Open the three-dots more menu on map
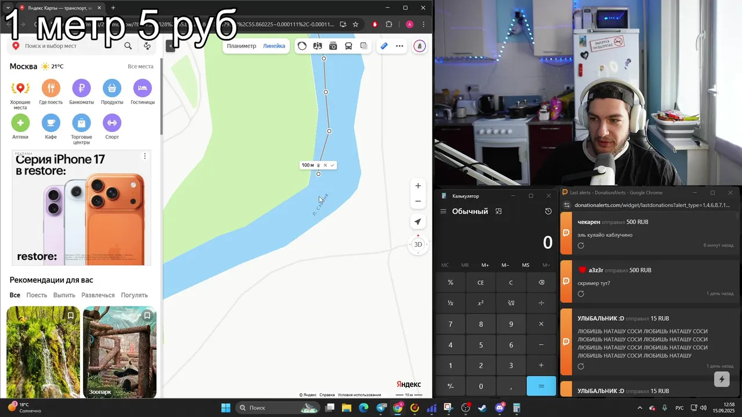This screenshot has height=417, width=742. point(399,46)
